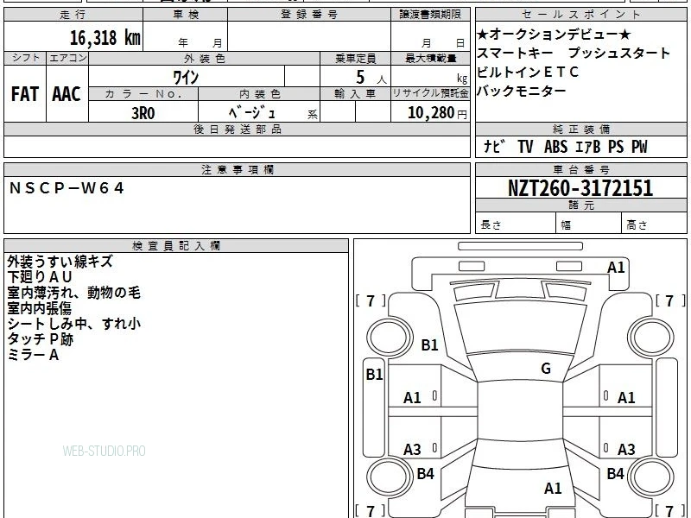Image resolution: width=691 pixels, height=518 pixels.
Task: Click inspector note 室内内張傷
Action: pos(39,308)
